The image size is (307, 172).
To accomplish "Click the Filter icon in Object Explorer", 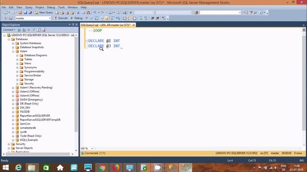I will pyautogui.click(x=34, y=30).
